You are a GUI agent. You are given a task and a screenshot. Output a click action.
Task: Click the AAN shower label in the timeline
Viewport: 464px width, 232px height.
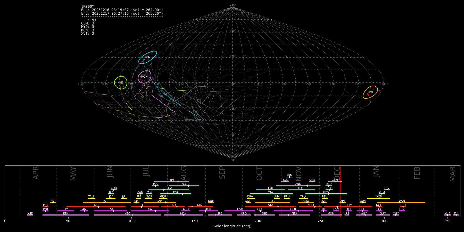click(402, 201)
